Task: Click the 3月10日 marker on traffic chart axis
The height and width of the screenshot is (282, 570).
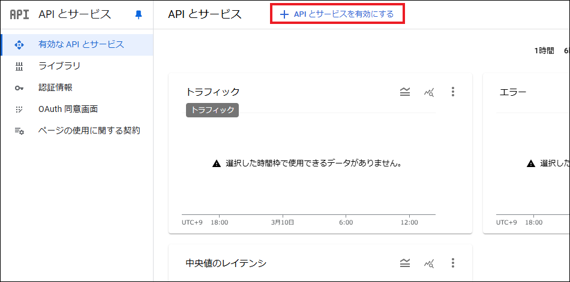Action: tap(283, 222)
